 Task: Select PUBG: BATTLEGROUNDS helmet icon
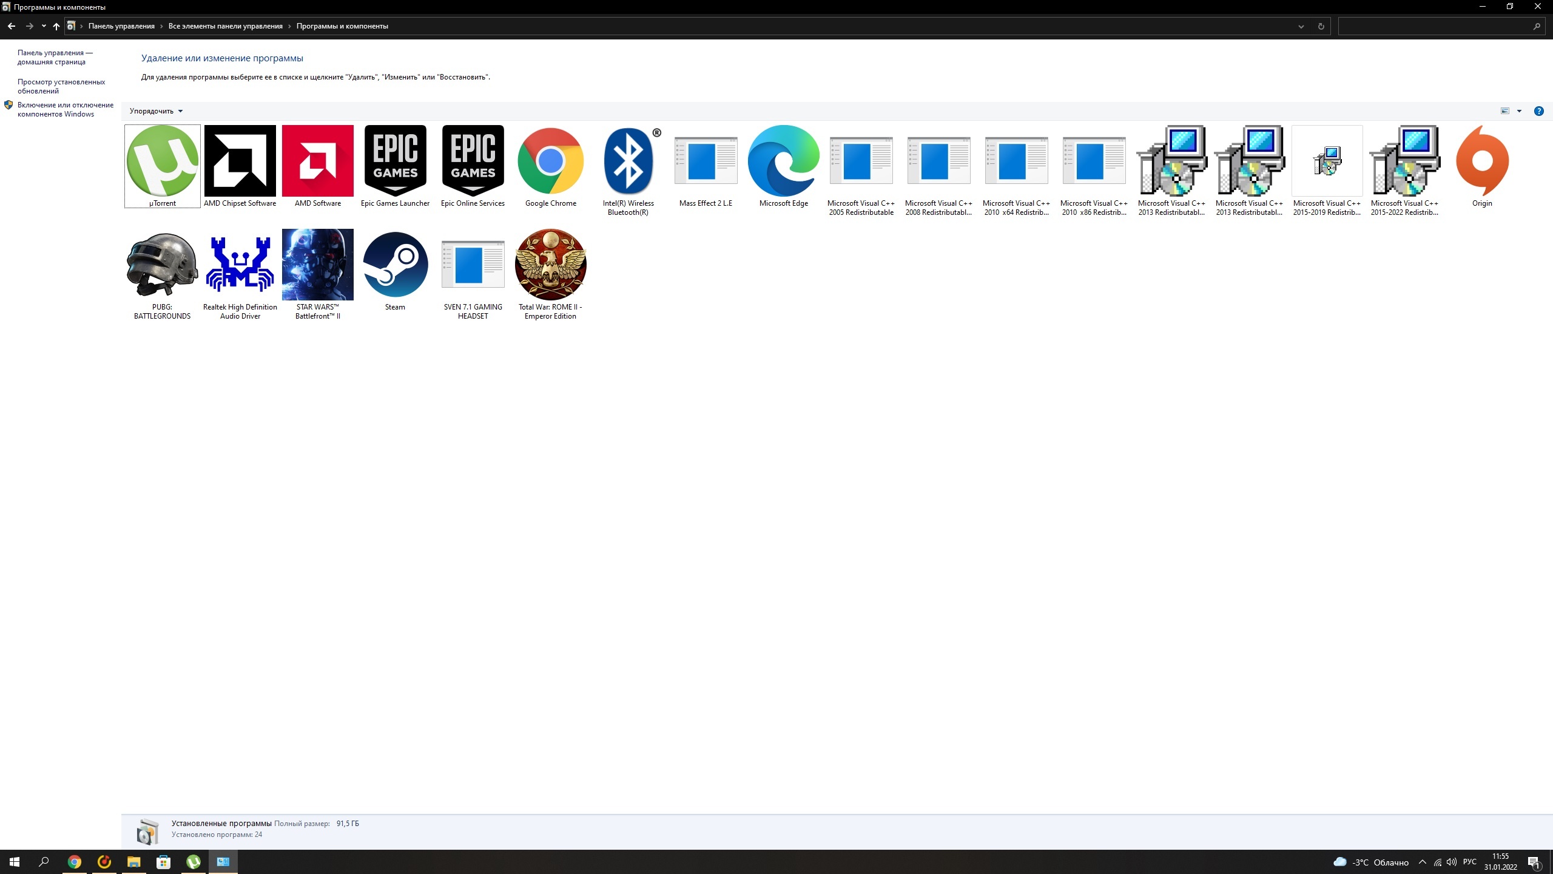point(162,265)
